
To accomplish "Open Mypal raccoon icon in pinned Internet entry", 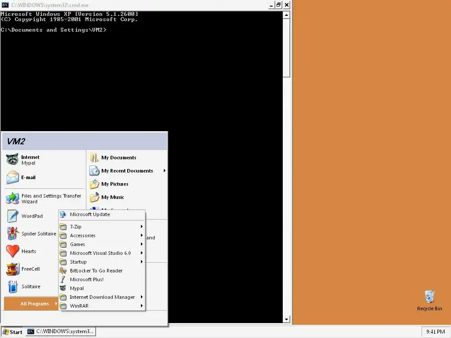I will (12, 159).
